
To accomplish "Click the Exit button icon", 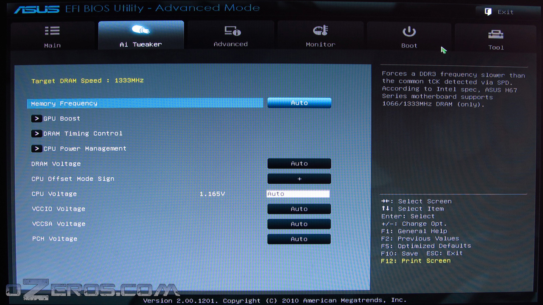I will (488, 12).
